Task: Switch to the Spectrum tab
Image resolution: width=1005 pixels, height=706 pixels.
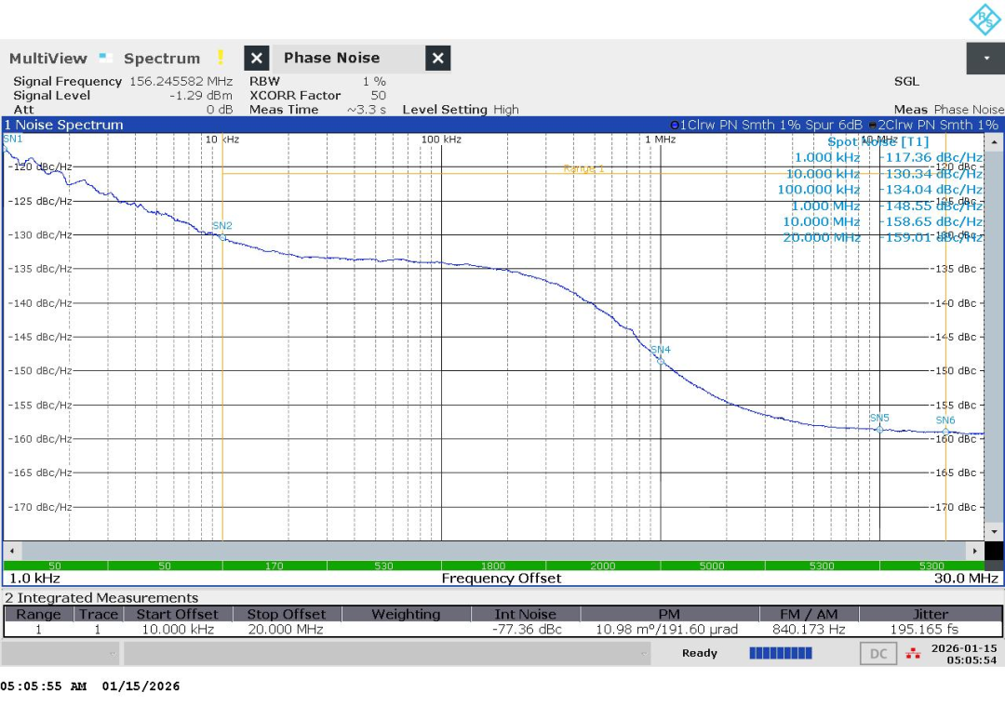Action: click(162, 59)
